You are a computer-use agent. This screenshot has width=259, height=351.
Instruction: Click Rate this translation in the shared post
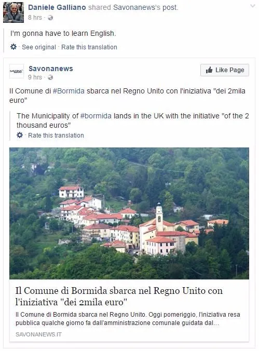[x=56, y=135]
